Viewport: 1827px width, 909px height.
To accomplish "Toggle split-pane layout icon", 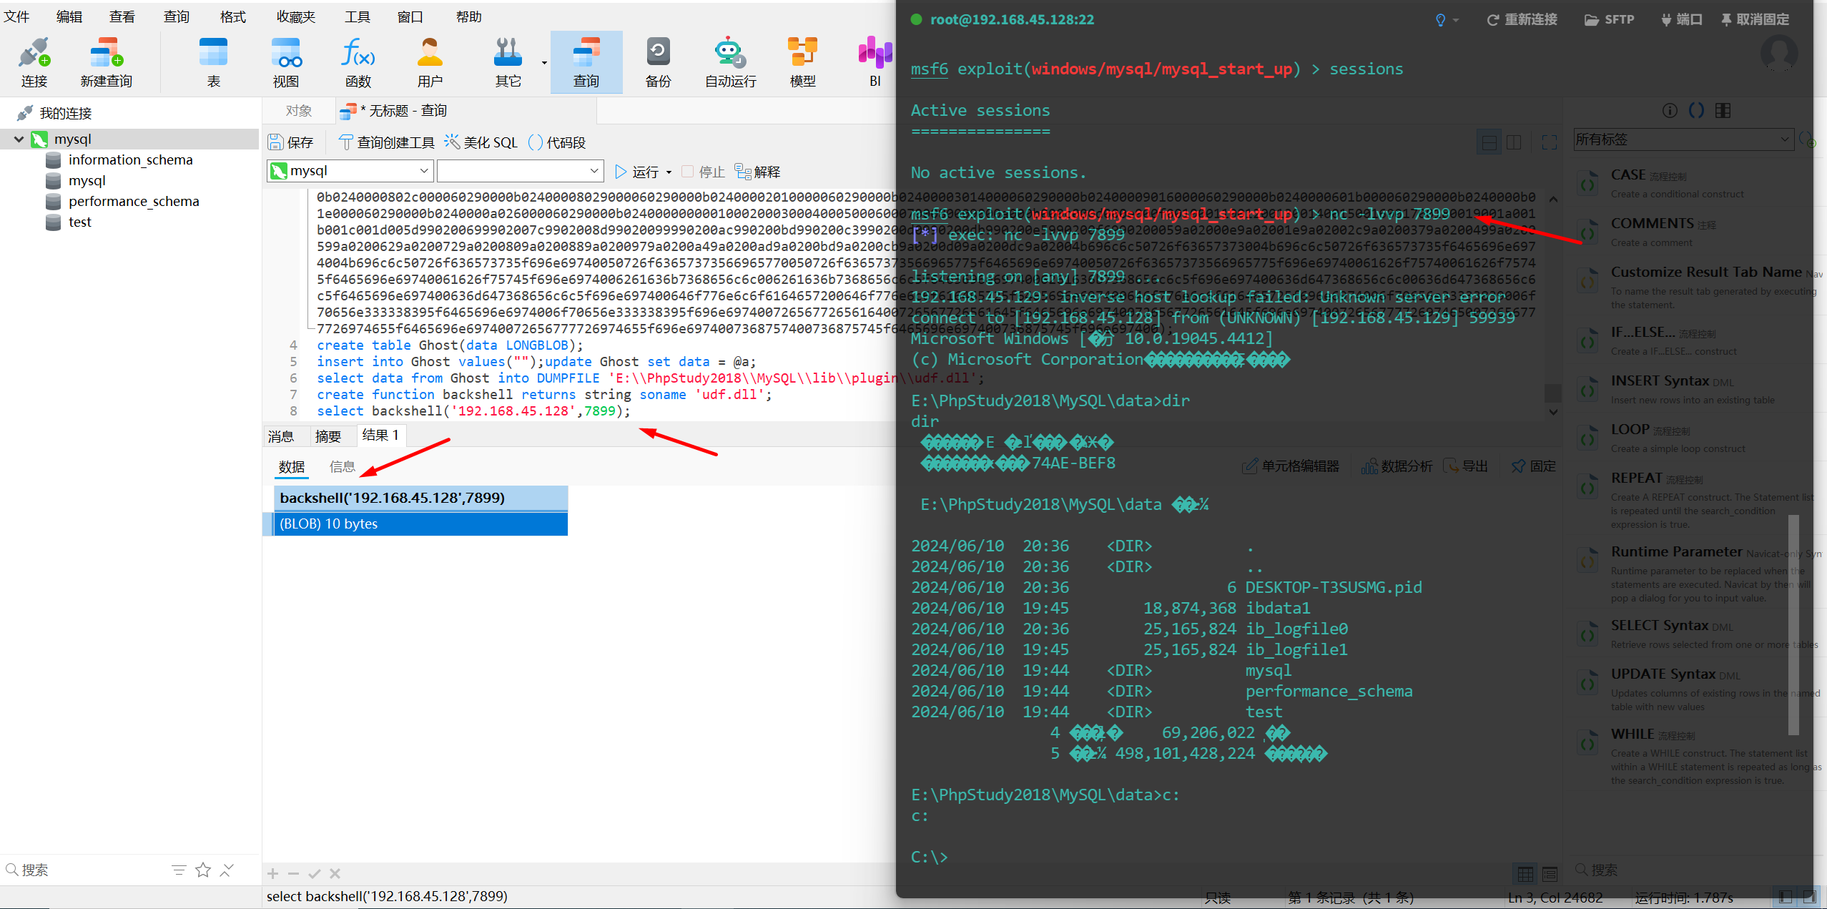I will pyautogui.click(x=1514, y=142).
